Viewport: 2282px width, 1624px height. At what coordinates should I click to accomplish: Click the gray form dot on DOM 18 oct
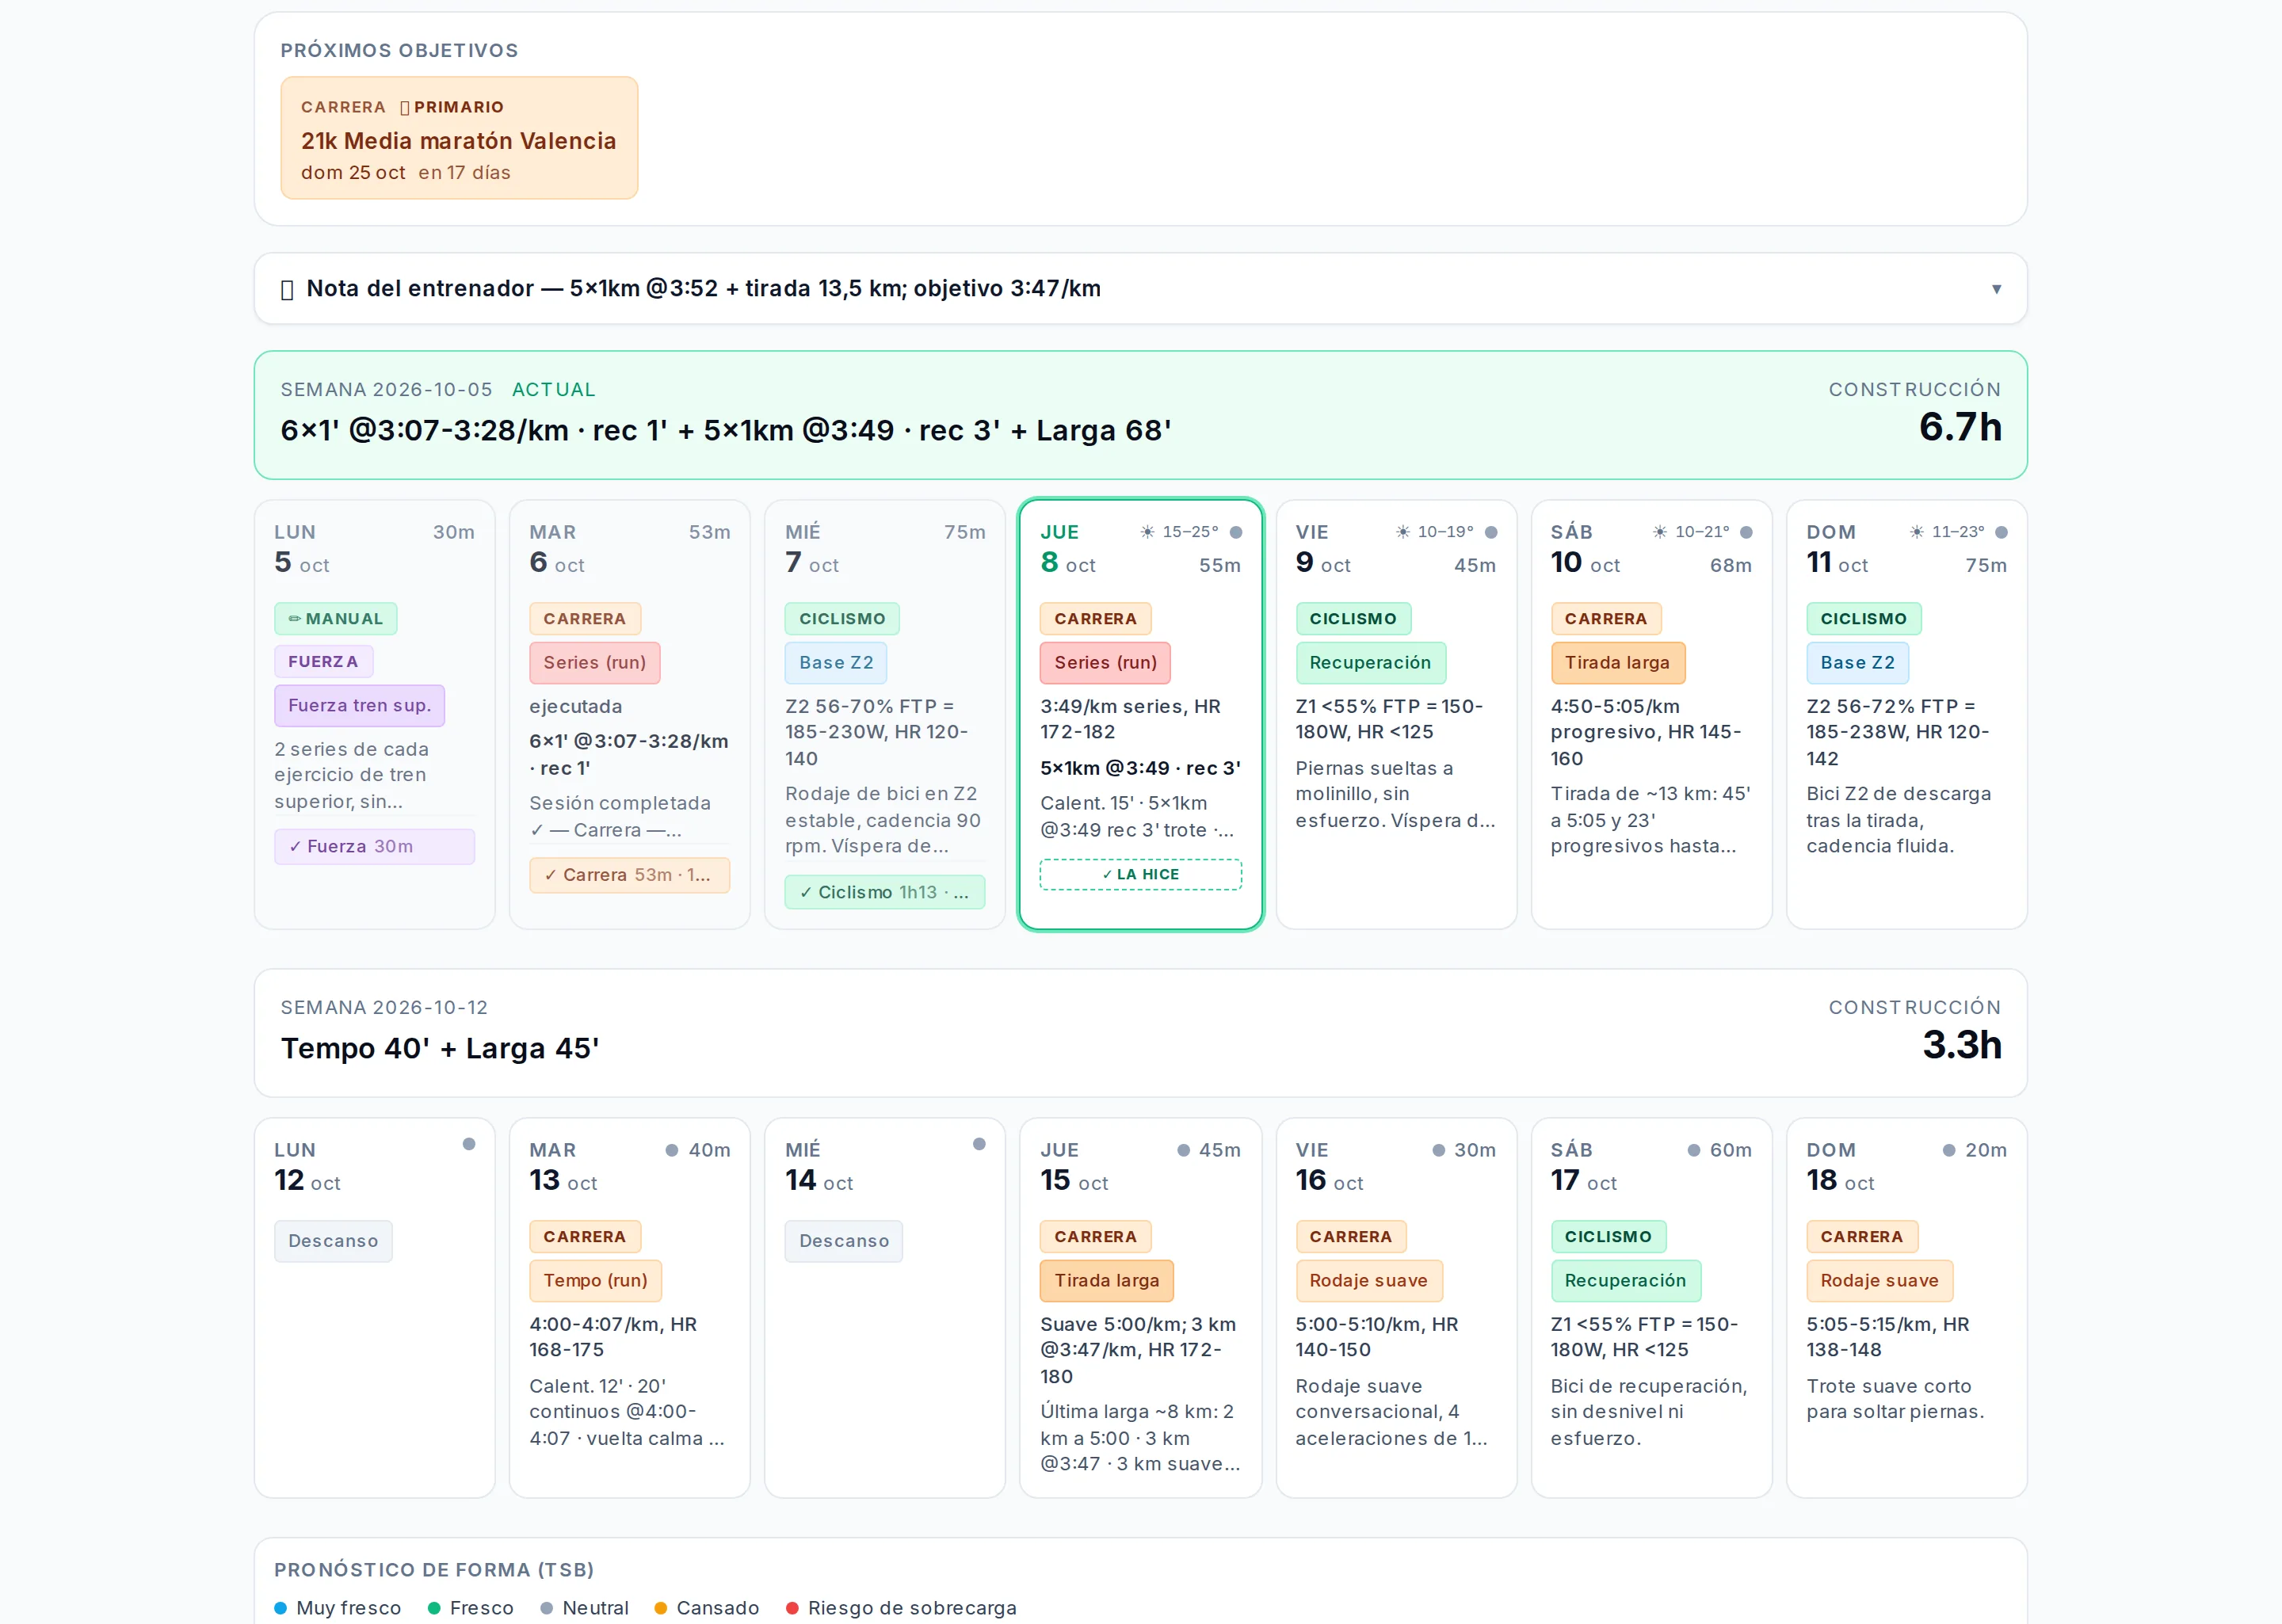point(1949,1150)
